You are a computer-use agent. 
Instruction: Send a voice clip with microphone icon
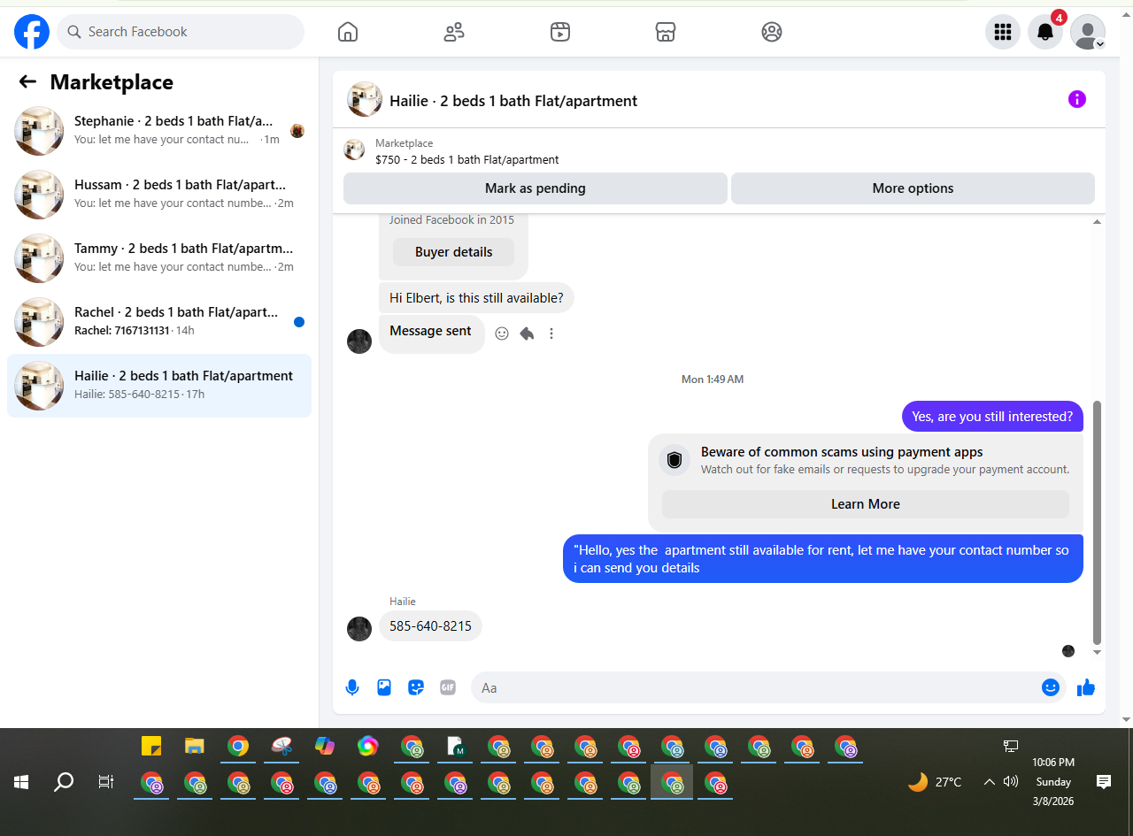(352, 687)
